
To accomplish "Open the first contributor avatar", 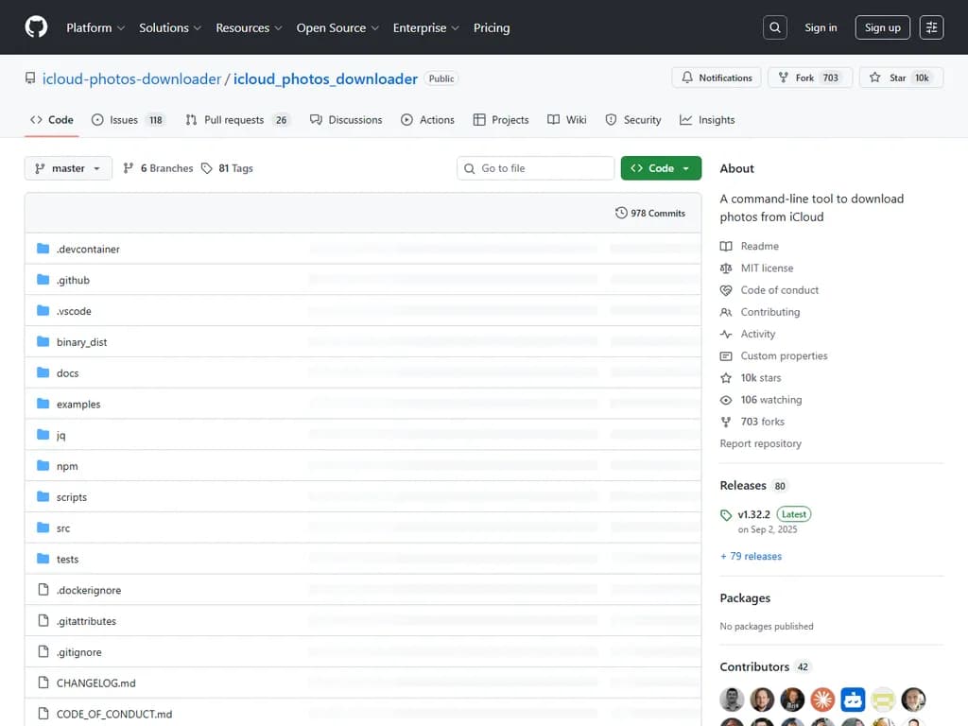I will pos(732,700).
